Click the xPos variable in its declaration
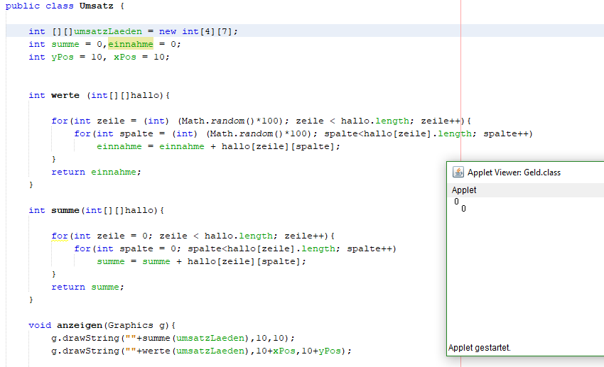The width and height of the screenshot is (604, 367). [124, 57]
